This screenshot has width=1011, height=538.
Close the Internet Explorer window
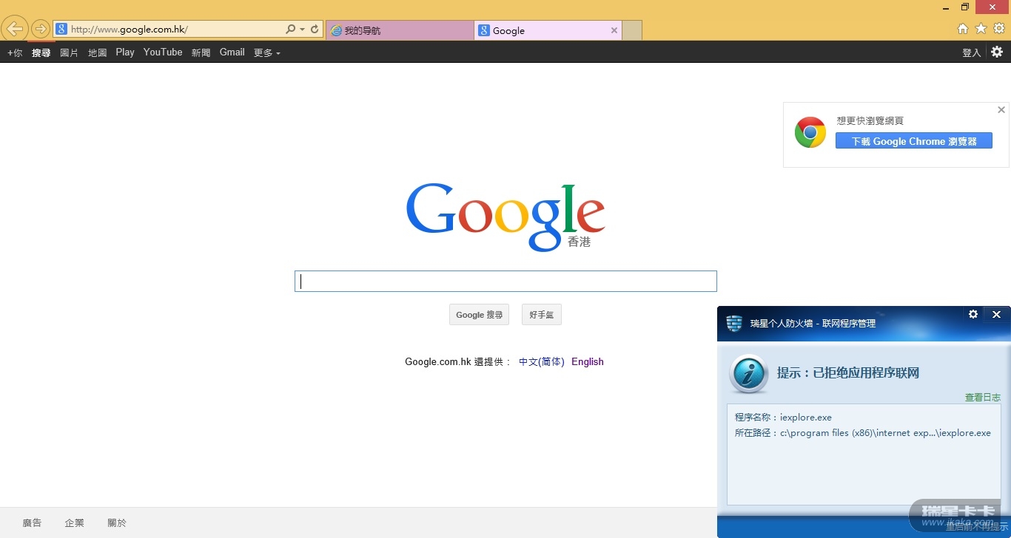coord(992,7)
